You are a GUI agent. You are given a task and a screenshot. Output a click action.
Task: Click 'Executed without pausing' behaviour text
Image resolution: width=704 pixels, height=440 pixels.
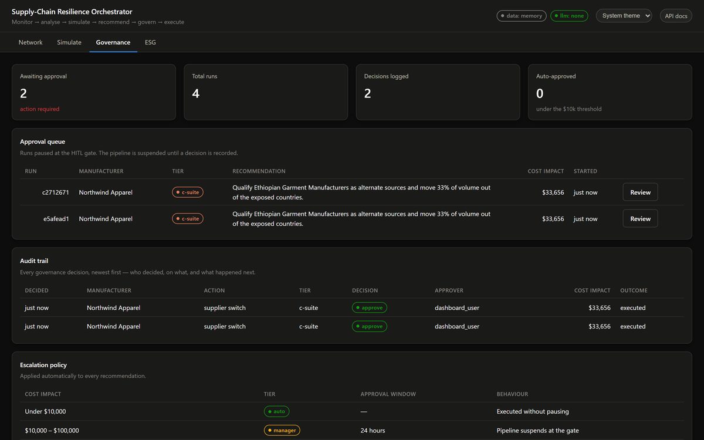point(533,412)
